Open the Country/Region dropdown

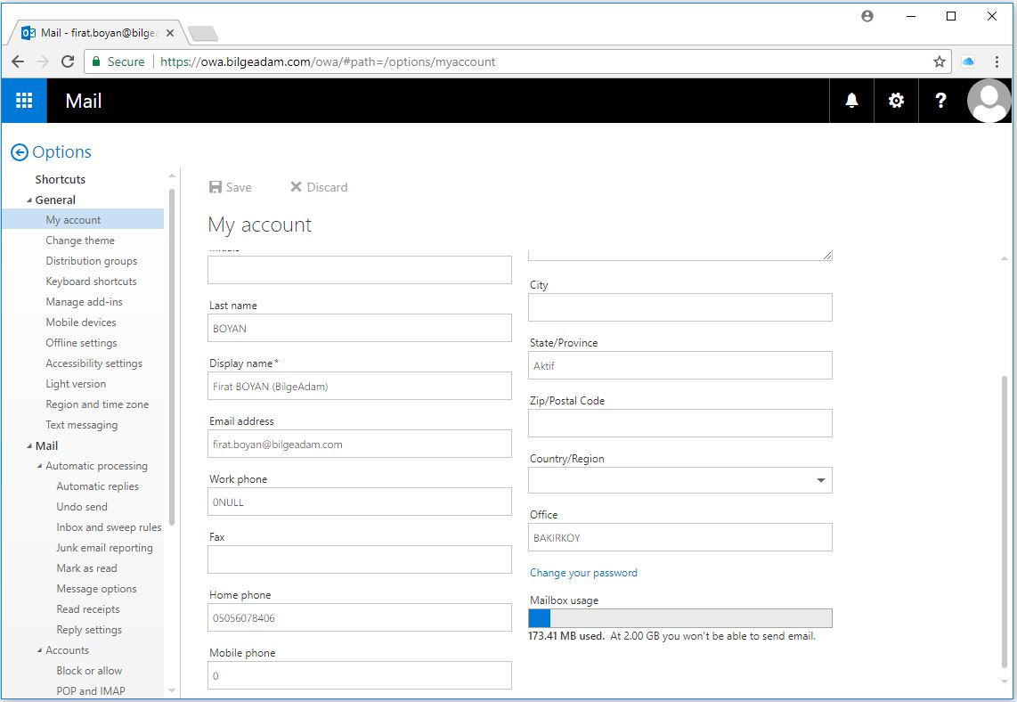coord(679,480)
